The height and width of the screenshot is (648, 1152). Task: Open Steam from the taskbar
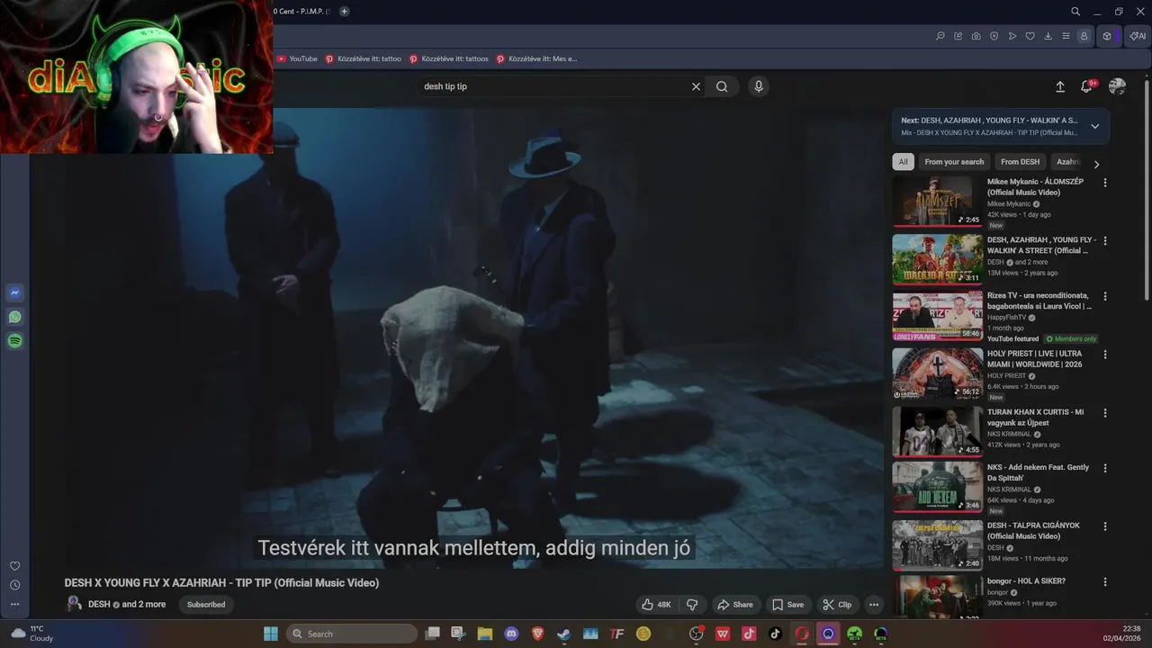point(563,634)
